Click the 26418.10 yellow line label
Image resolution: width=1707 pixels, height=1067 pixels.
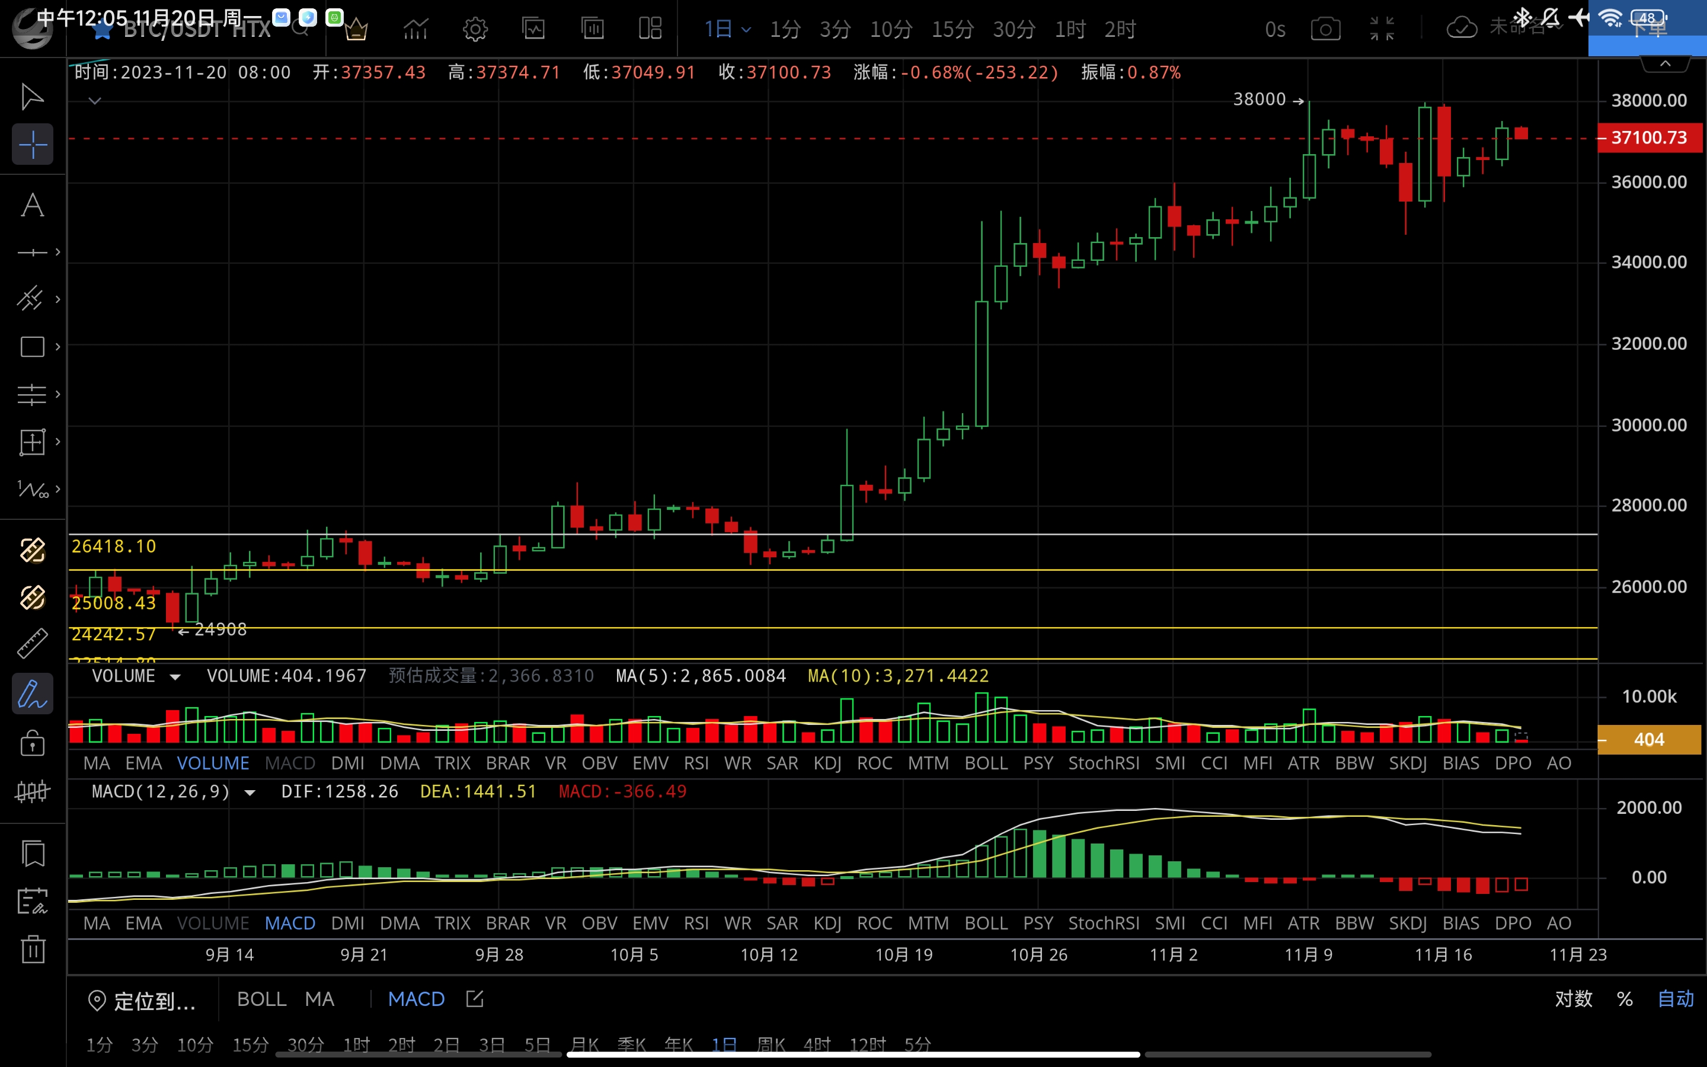point(114,546)
